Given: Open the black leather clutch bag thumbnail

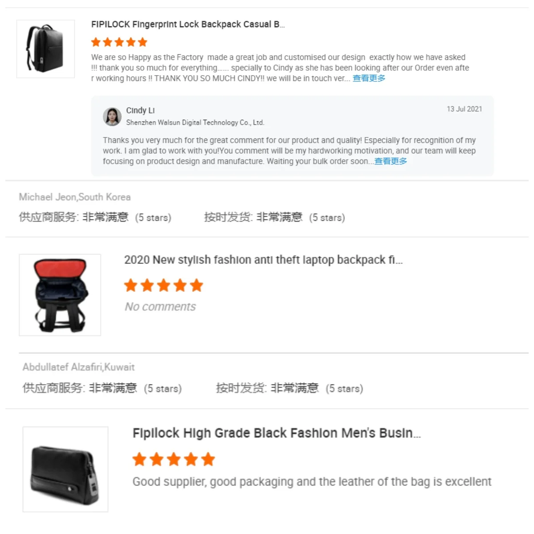Looking at the screenshot, I should point(65,469).
